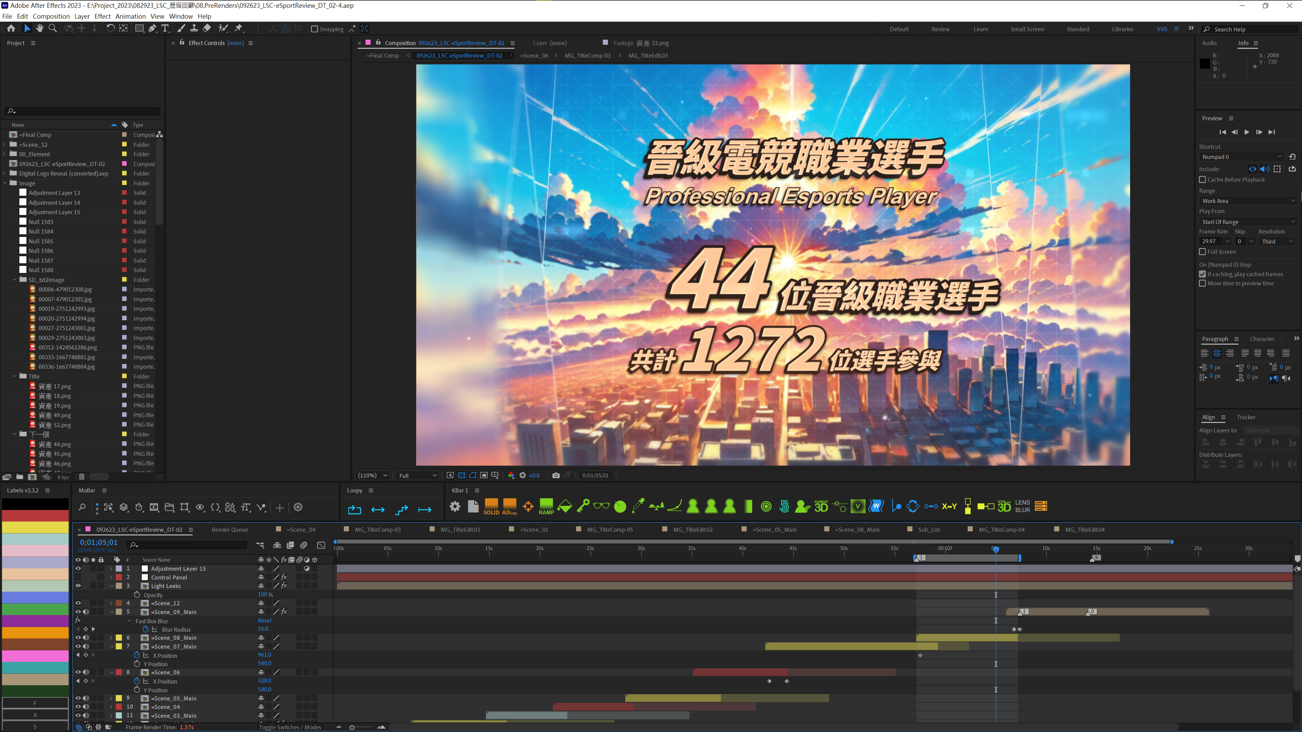Viewport: 1302px width, 732px height.
Task: Collapse the SD_txt2Image folder
Action: click(x=15, y=280)
